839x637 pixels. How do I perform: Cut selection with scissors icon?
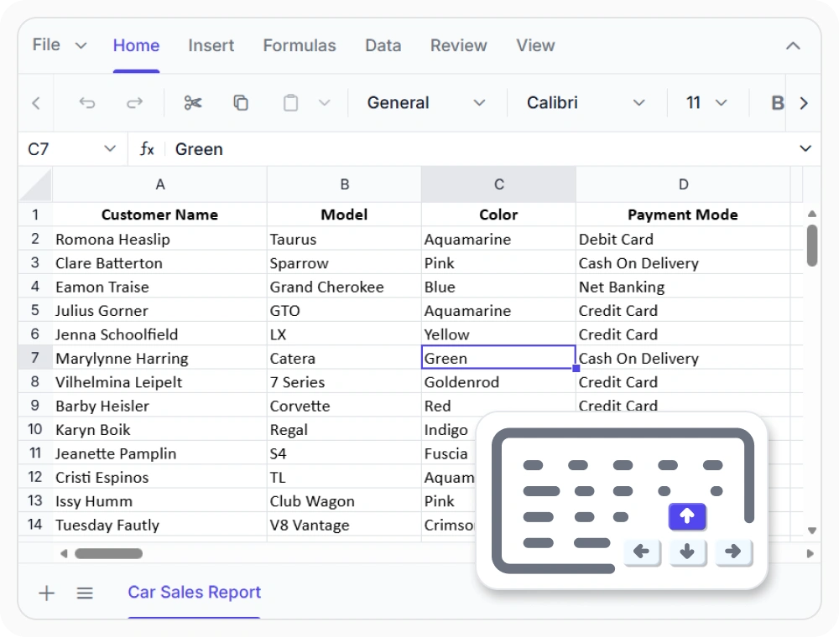(193, 102)
